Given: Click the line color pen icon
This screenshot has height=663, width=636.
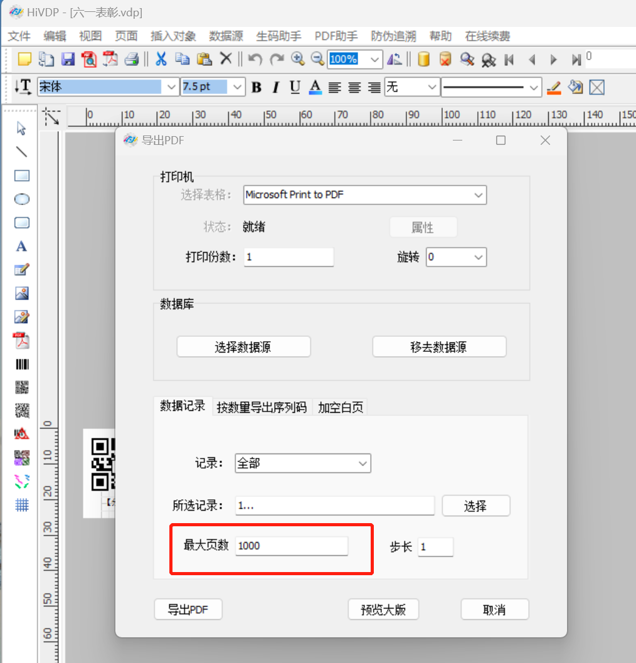Looking at the screenshot, I should pos(554,88).
